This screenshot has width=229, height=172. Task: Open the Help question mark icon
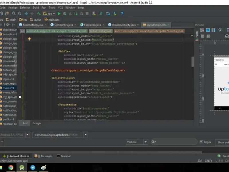tap(122, 13)
